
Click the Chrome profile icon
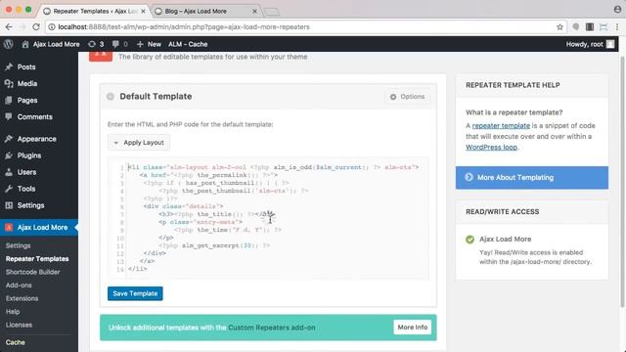click(617, 9)
